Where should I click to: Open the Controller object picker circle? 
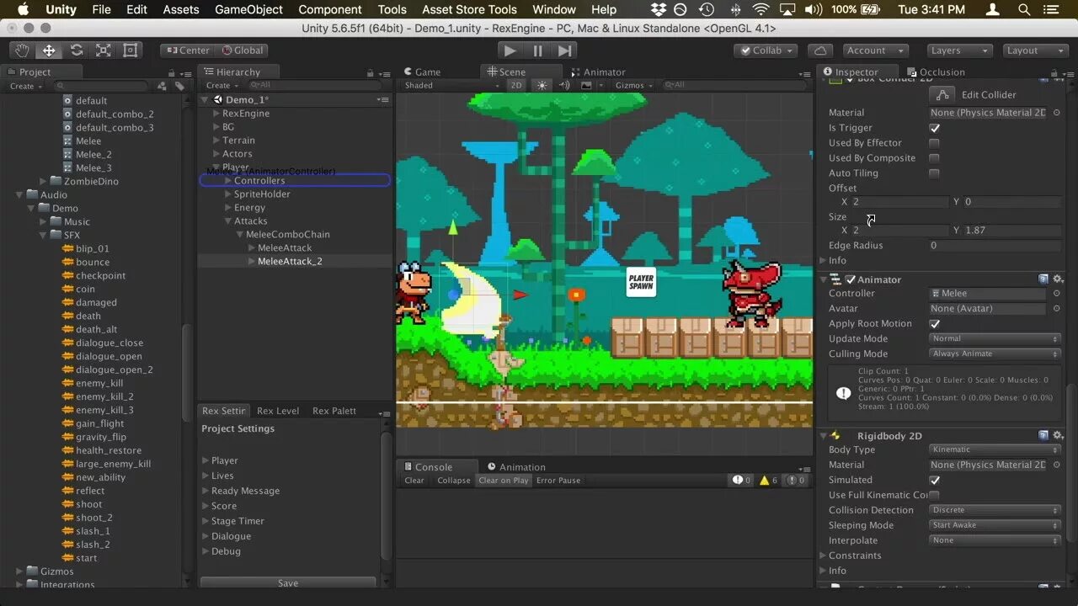[1056, 294]
